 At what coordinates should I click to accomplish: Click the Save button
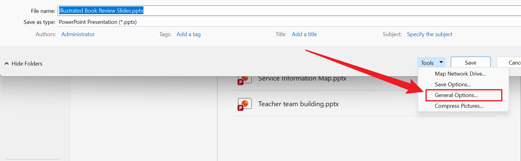(x=470, y=62)
